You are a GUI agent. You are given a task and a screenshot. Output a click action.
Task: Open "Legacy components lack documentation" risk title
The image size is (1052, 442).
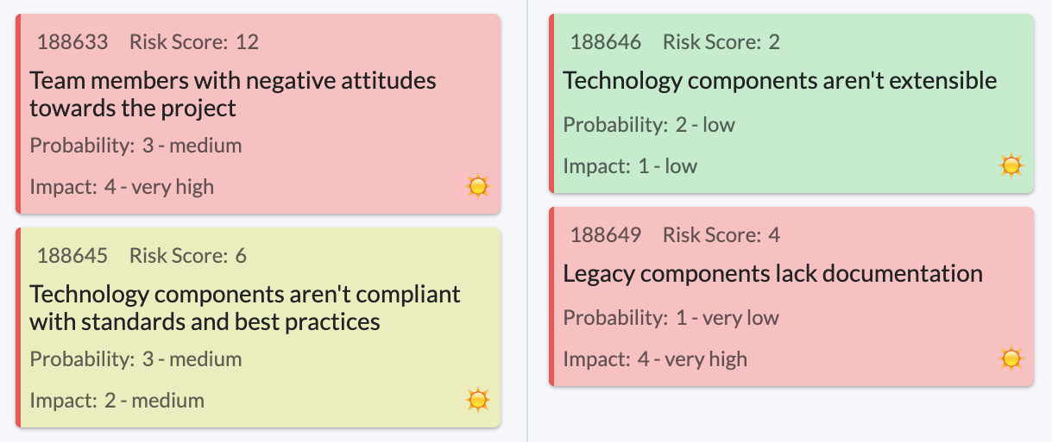[773, 274]
